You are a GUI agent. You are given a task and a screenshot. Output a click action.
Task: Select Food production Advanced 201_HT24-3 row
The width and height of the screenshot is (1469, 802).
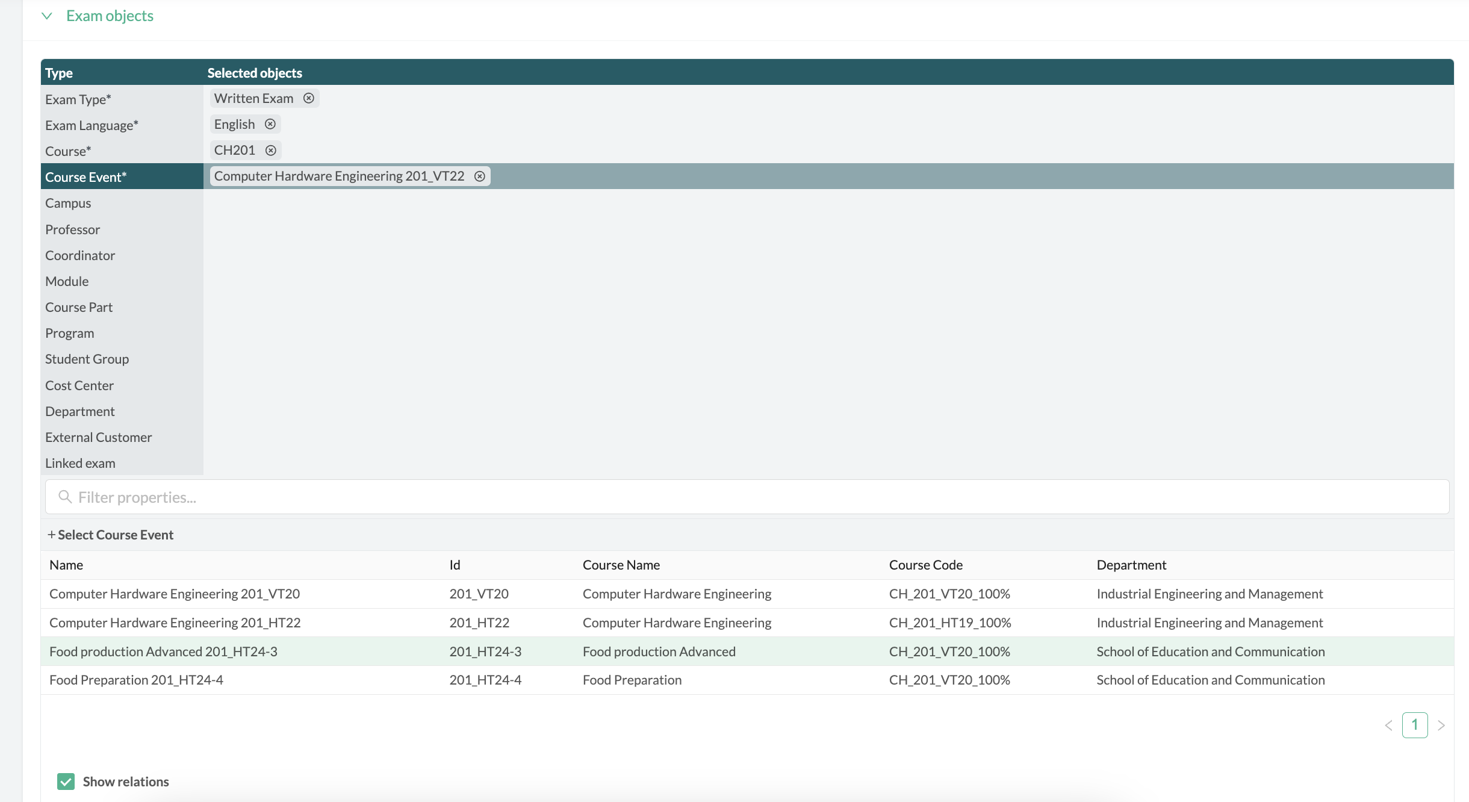(747, 651)
